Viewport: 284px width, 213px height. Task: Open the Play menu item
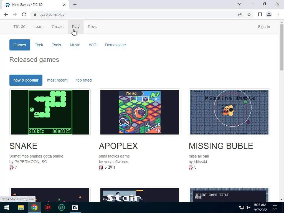coord(76,27)
